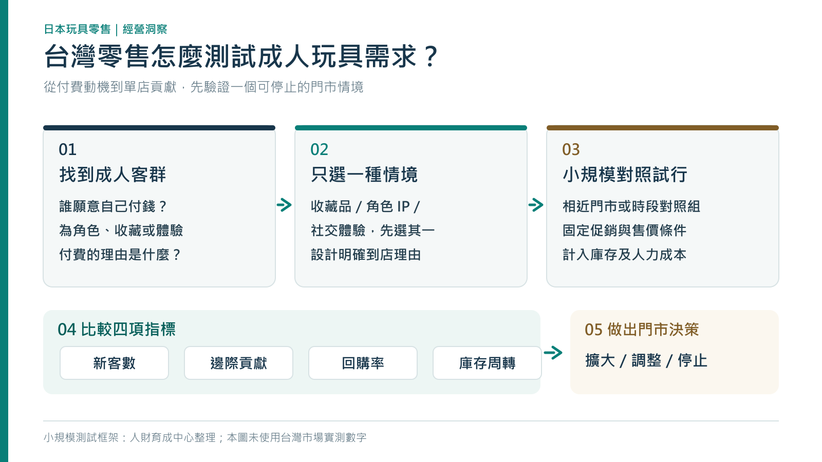
Task: Click the line 付費的理由是什麼？
Action: (121, 255)
